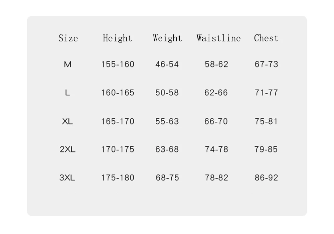Click height value 155-160

click(118, 64)
